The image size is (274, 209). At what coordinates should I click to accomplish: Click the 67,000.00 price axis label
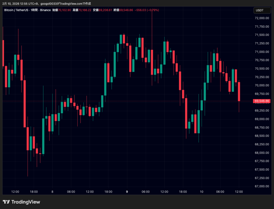[x=262, y=186]
